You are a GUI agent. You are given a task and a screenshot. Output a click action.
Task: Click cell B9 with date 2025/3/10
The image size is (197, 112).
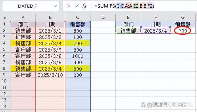click(x=50, y=75)
